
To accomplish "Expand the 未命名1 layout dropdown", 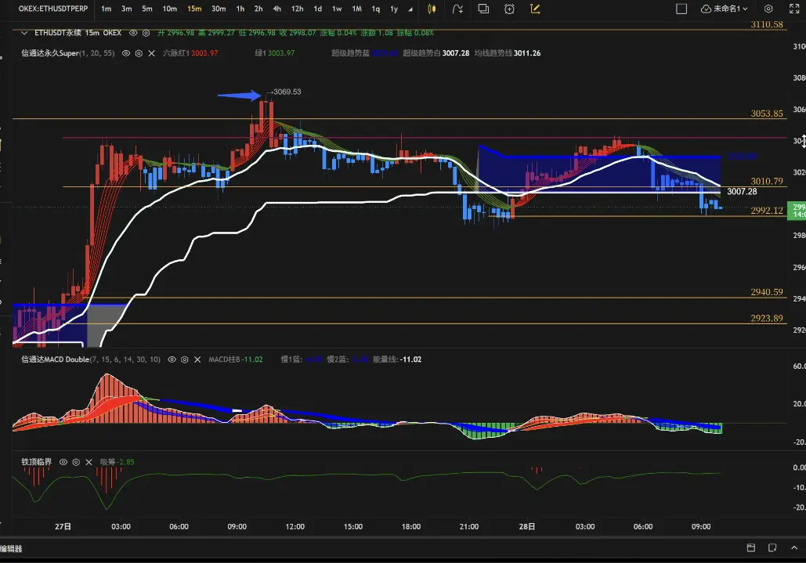I will pos(725,9).
